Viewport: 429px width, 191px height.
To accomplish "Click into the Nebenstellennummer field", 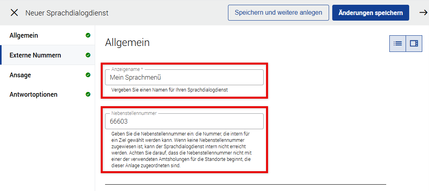I will click(x=184, y=122).
